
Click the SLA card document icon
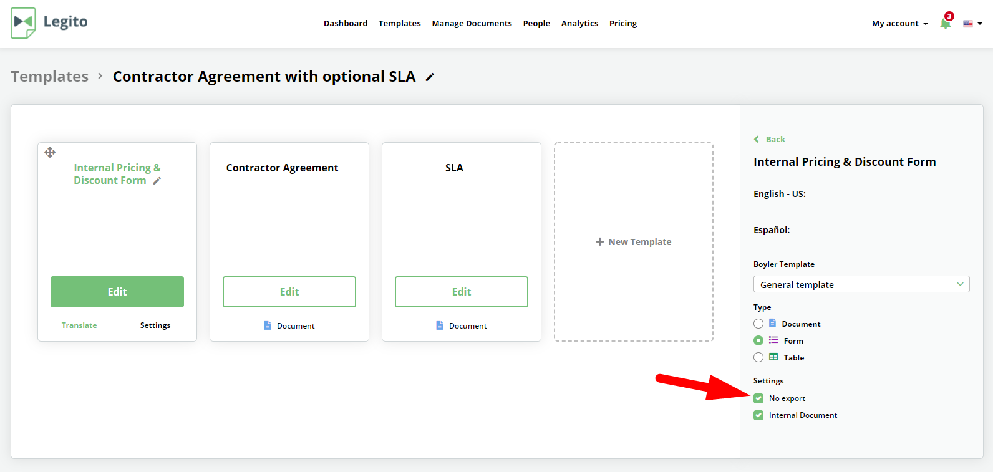[x=440, y=325]
